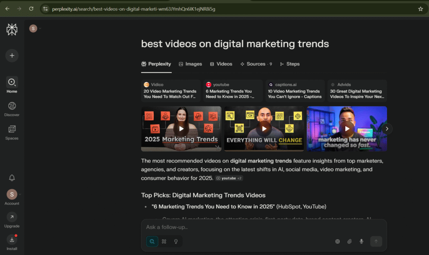Toggle Labs lightbulb mode in follow-up box
The height and width of the screenshot is (255, 429).
click(176, 241)
